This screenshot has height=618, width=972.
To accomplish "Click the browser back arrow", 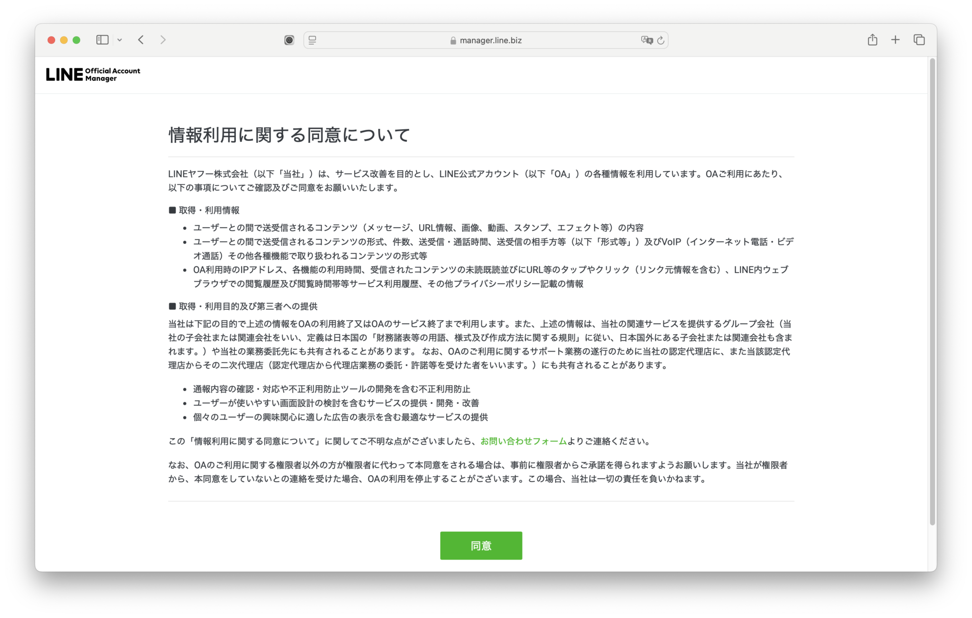I will point(140,40).
